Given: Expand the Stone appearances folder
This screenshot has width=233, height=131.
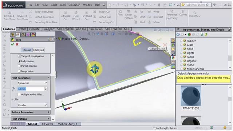Looking at the screenshot, I should [181, 65].
